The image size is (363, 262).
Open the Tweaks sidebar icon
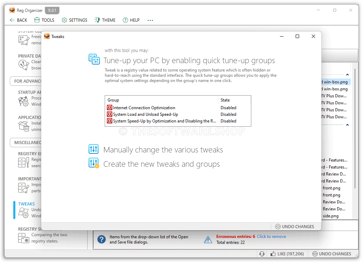(x=24, y=213)
